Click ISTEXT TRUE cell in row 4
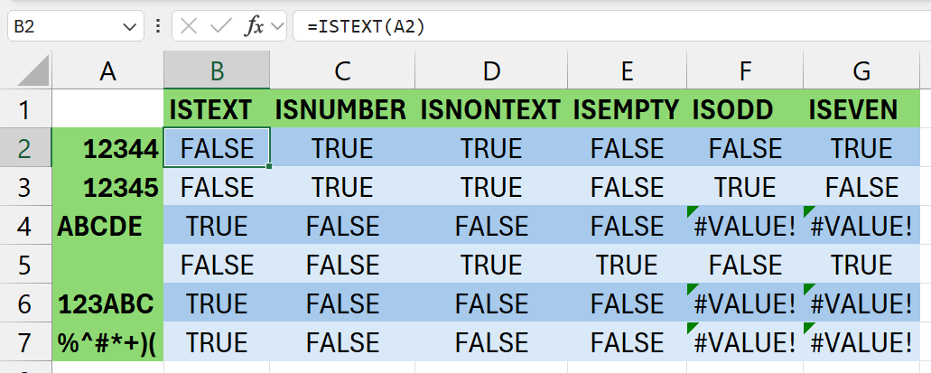The image size is (931, 373). pos(217,227)
